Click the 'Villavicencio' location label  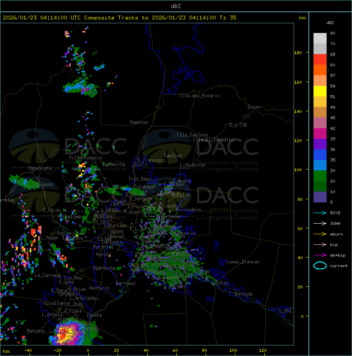tap(85, 158)
